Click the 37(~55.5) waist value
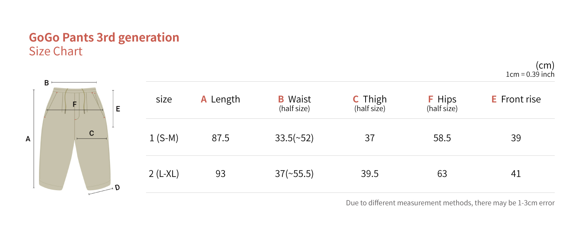Image resolution: width=573 pixels, height=228 pixels. click(294, 174)
